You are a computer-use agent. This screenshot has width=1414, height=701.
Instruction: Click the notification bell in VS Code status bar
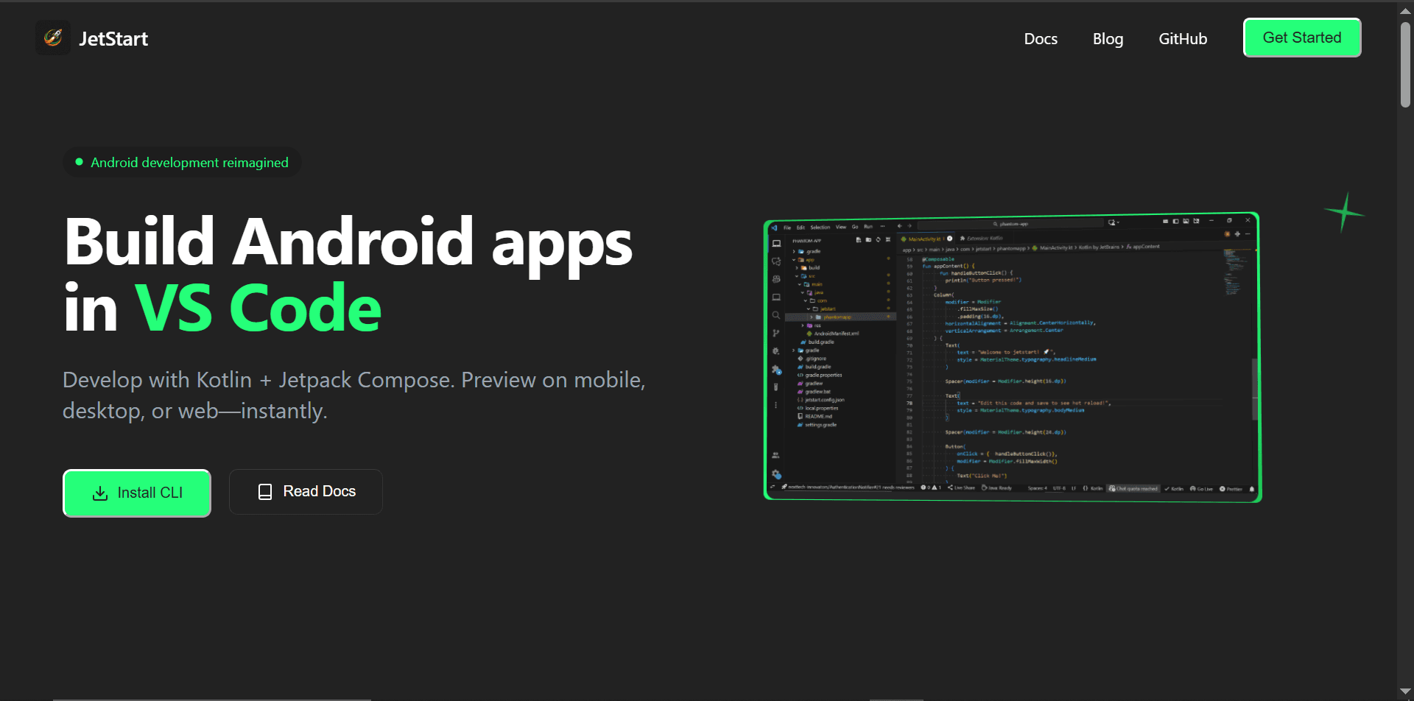[x=1252, y=489]
